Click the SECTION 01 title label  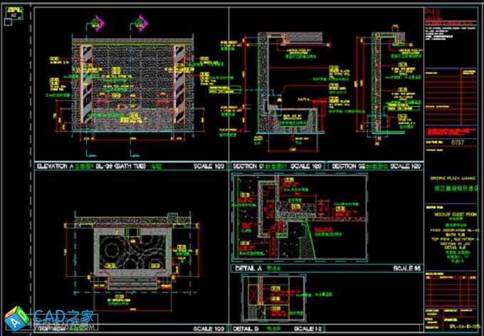(249, 166)
